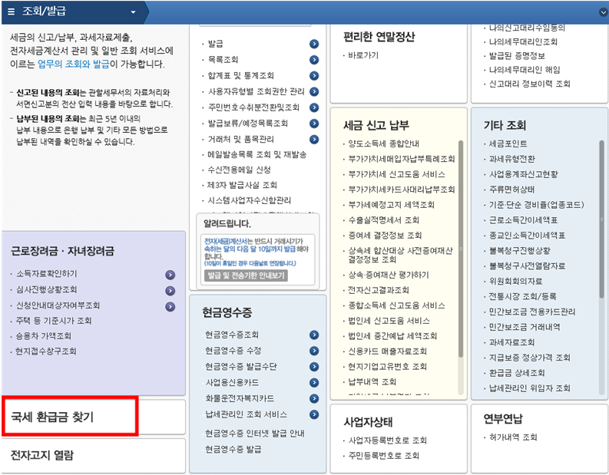Open 법인세 중간예납 세액조회

[392, 336]
